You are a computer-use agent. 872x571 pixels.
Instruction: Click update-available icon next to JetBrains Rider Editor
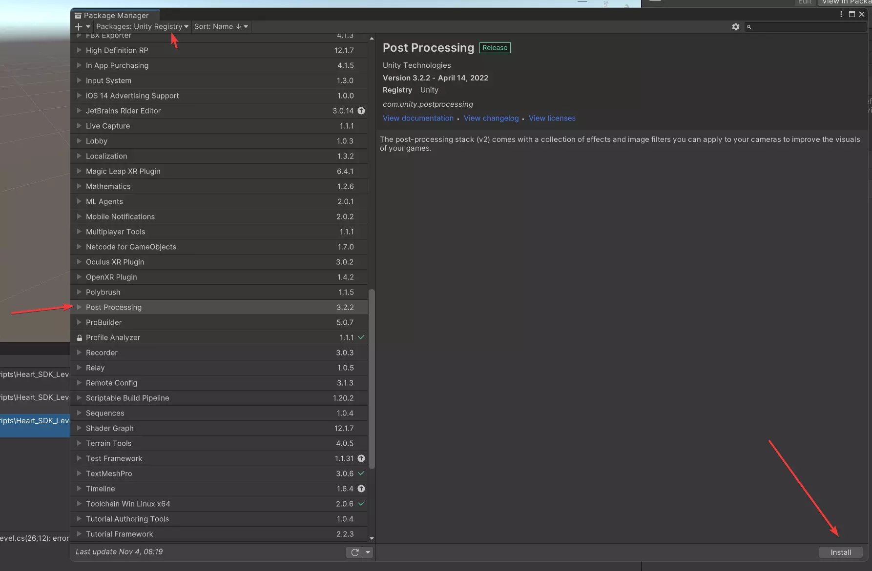(x=361, y=111)
